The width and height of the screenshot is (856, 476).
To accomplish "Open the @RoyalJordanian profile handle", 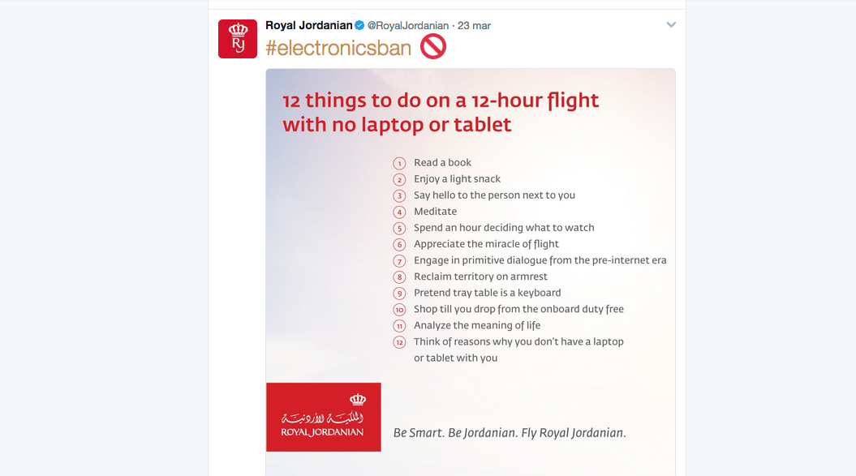I will point(409,24).
